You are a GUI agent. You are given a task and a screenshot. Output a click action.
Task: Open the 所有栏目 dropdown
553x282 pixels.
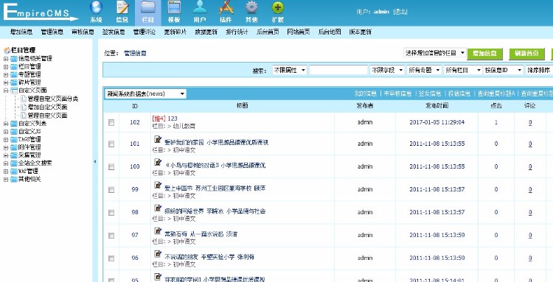coord(463,70)
